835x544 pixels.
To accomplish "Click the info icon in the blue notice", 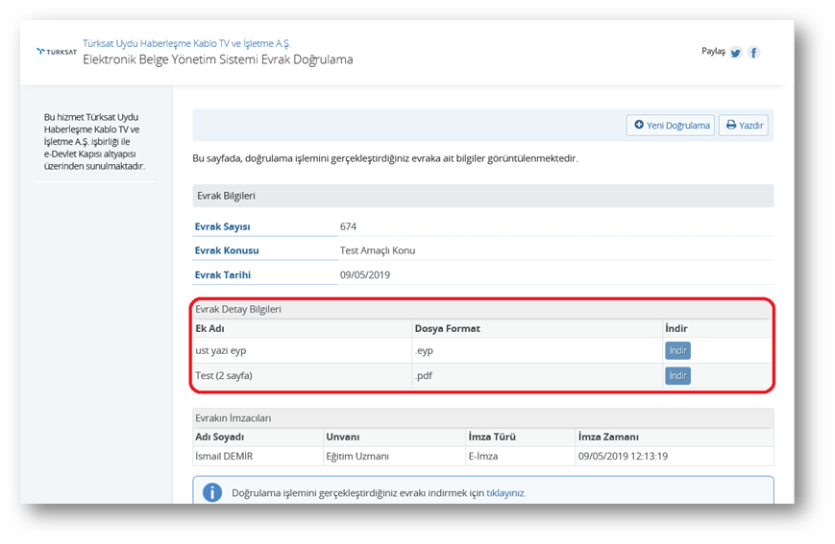I will (x=212, y=493).
